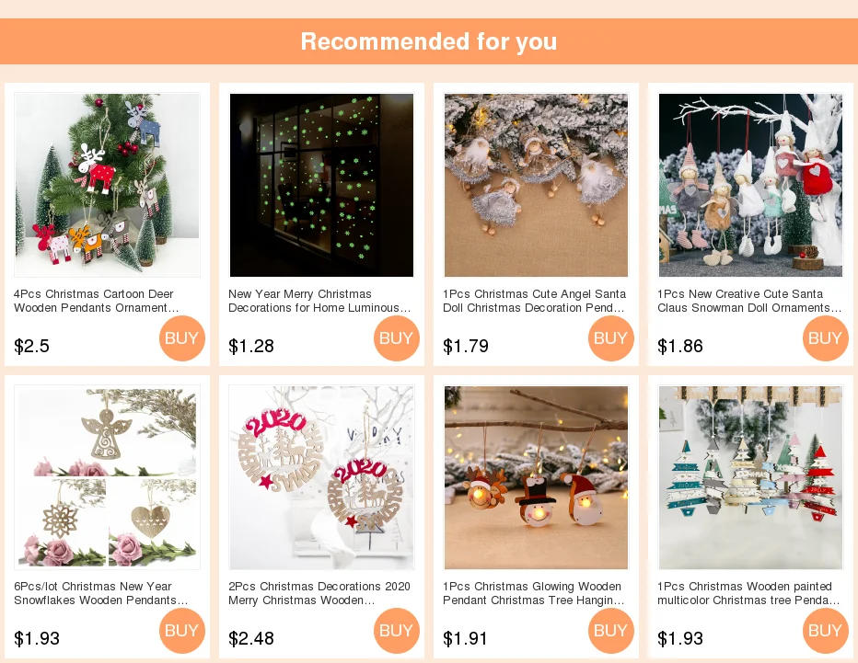Open the wooden angel snowflake heart image
Screen dimensions: 858x663
pyautogui.click(x=107, y=478)
